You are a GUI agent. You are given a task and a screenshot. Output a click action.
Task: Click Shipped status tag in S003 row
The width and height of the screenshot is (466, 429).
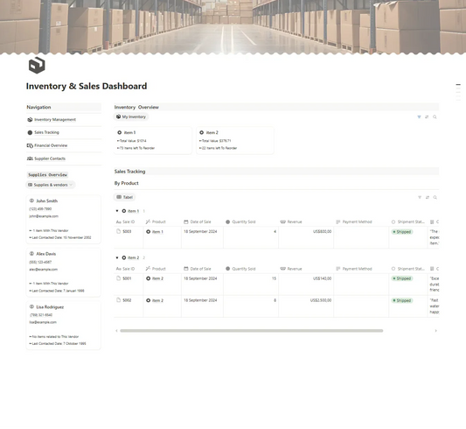pyautogui.click(x=402, y=232)
